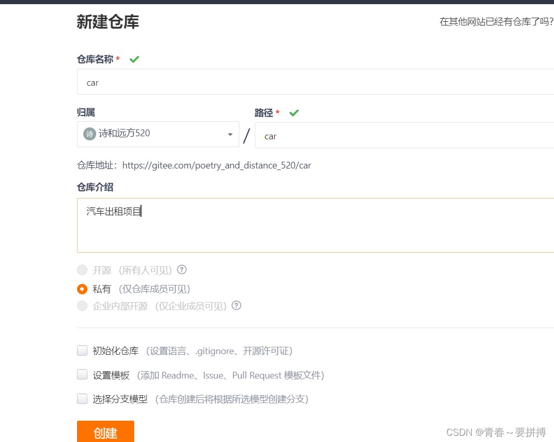Click the avatar icon in owner dropdown

click(x=90, y=134)
